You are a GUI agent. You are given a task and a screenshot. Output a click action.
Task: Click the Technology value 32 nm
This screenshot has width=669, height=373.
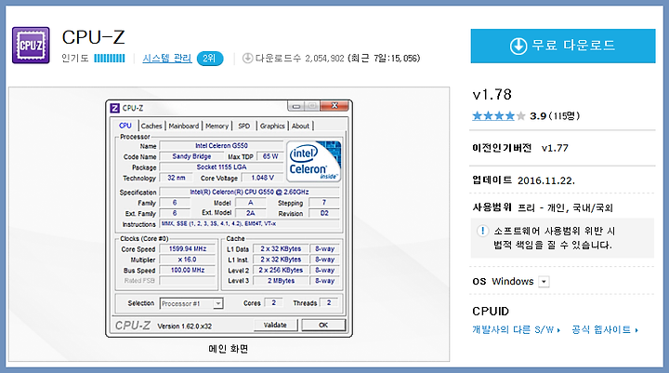coord(177,178)
